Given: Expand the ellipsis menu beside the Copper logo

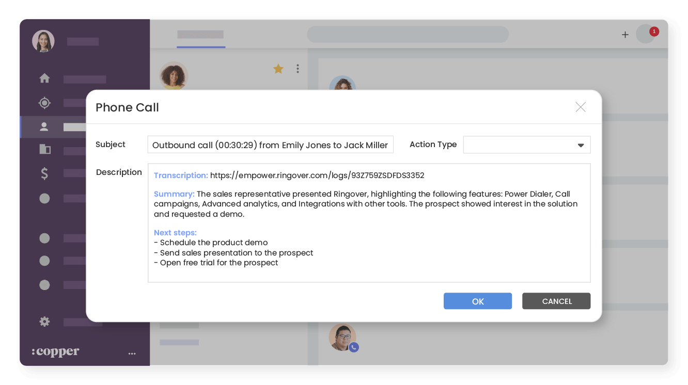Looking at the screenshot, I should [x=132, y=352].
